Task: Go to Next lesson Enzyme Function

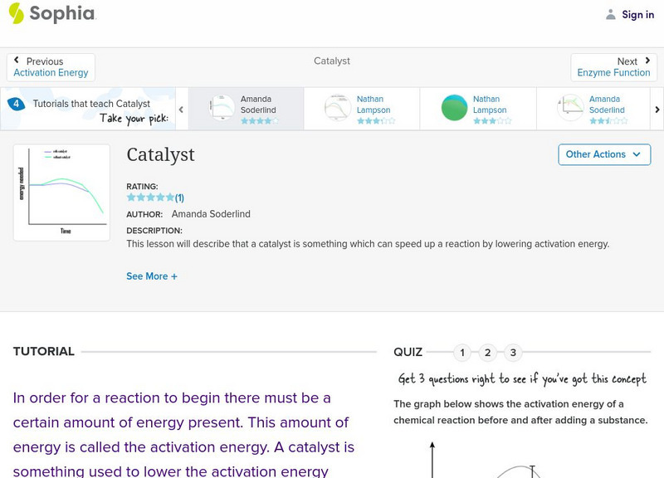Action: (x=613, y=67)
